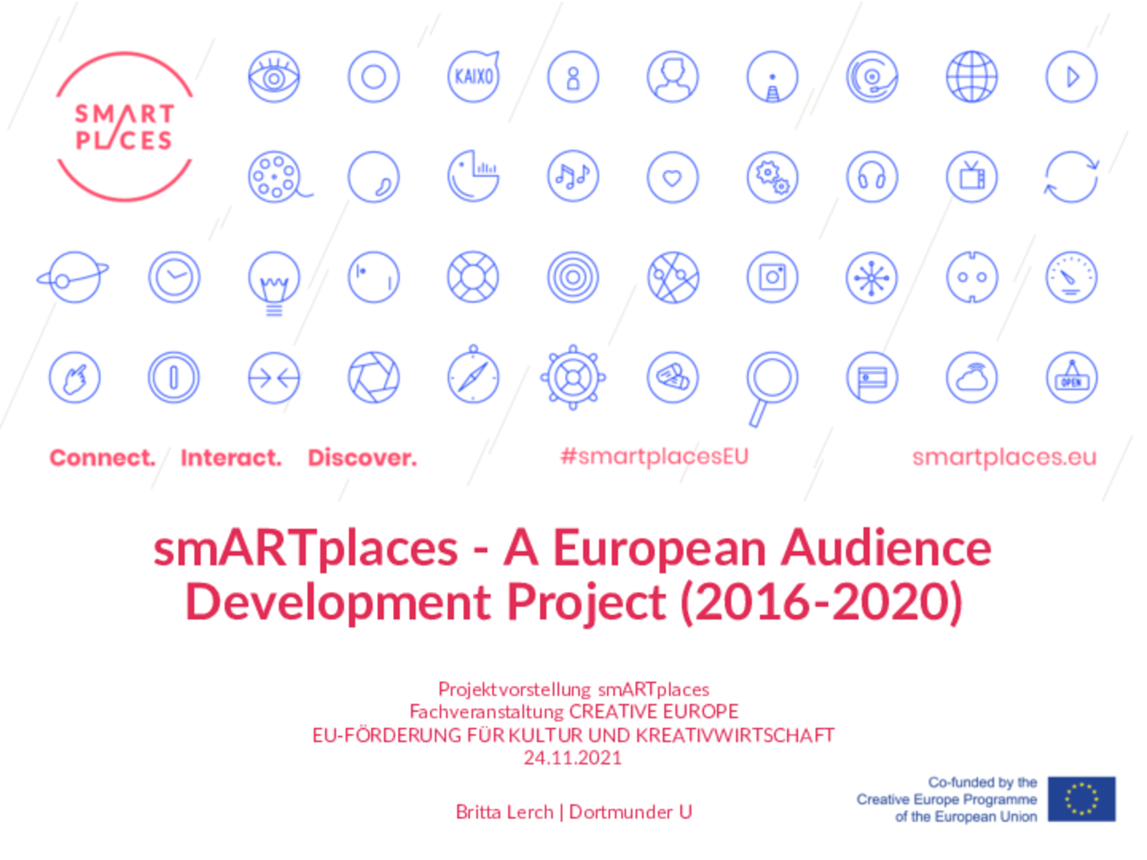
Task: Click the compass icon
Action: click(x=473, y=375)
